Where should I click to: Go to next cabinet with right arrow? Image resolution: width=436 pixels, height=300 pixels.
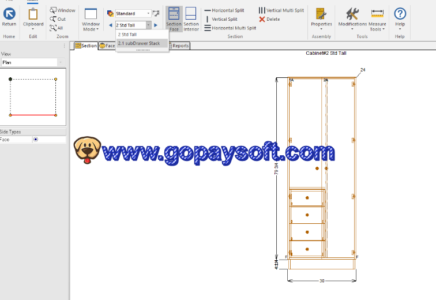coord(156,25)
